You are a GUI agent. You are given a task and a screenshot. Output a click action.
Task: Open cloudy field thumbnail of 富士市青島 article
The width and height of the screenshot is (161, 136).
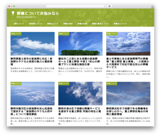pos(128,44)
